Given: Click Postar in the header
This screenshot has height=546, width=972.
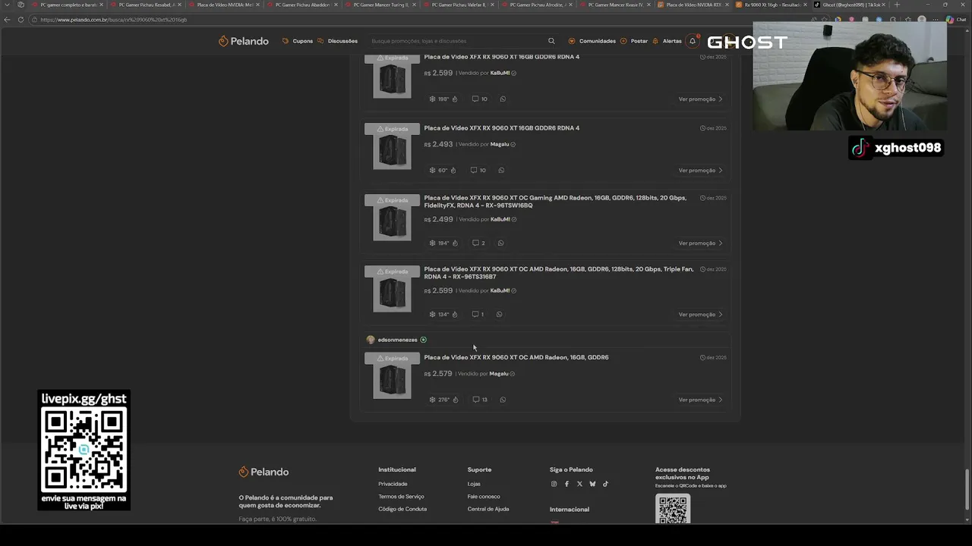Looking at the screenshot, I should [634, 41].
